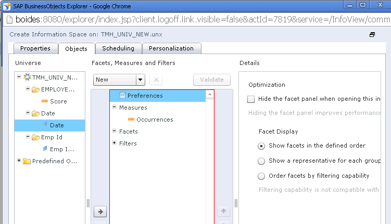
Task: Switch to the Personalization tab
Action: pos(171,48)
